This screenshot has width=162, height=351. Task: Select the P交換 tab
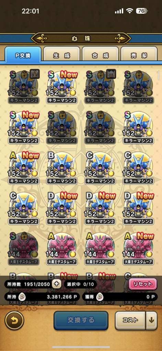23,55
